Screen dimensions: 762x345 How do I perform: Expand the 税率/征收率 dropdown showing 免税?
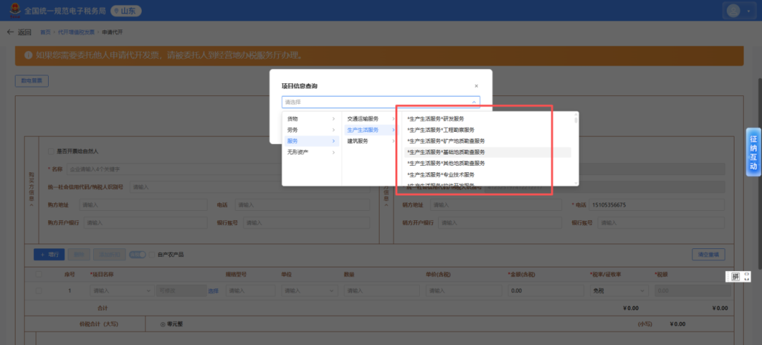[x=619, y=291]
